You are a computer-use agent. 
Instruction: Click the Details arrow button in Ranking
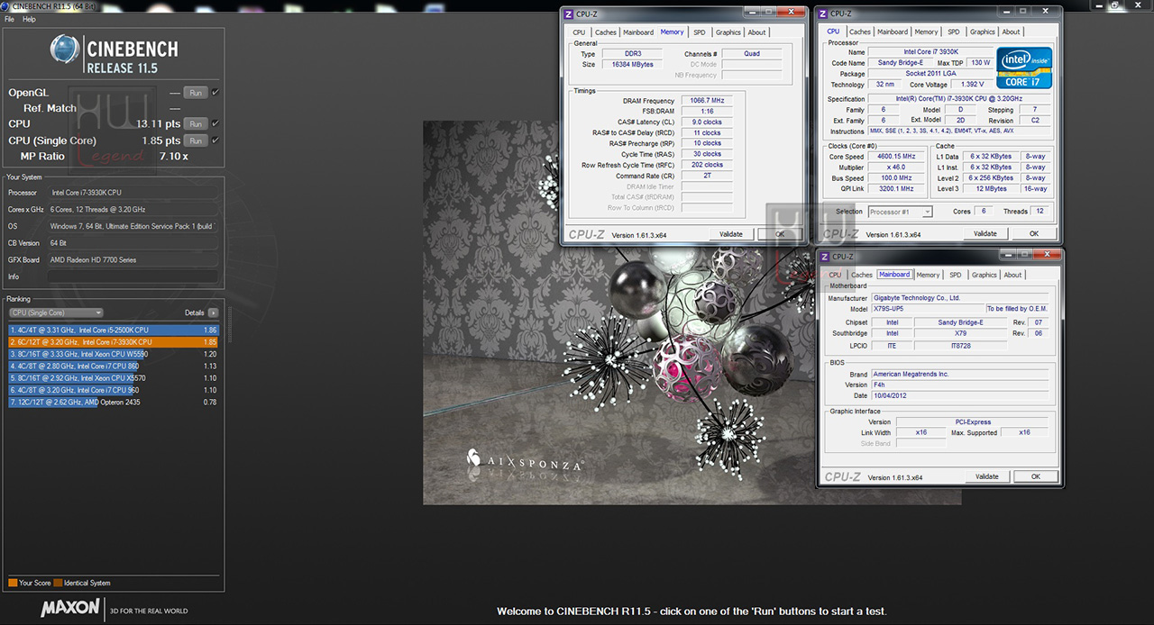click(213, 312)
